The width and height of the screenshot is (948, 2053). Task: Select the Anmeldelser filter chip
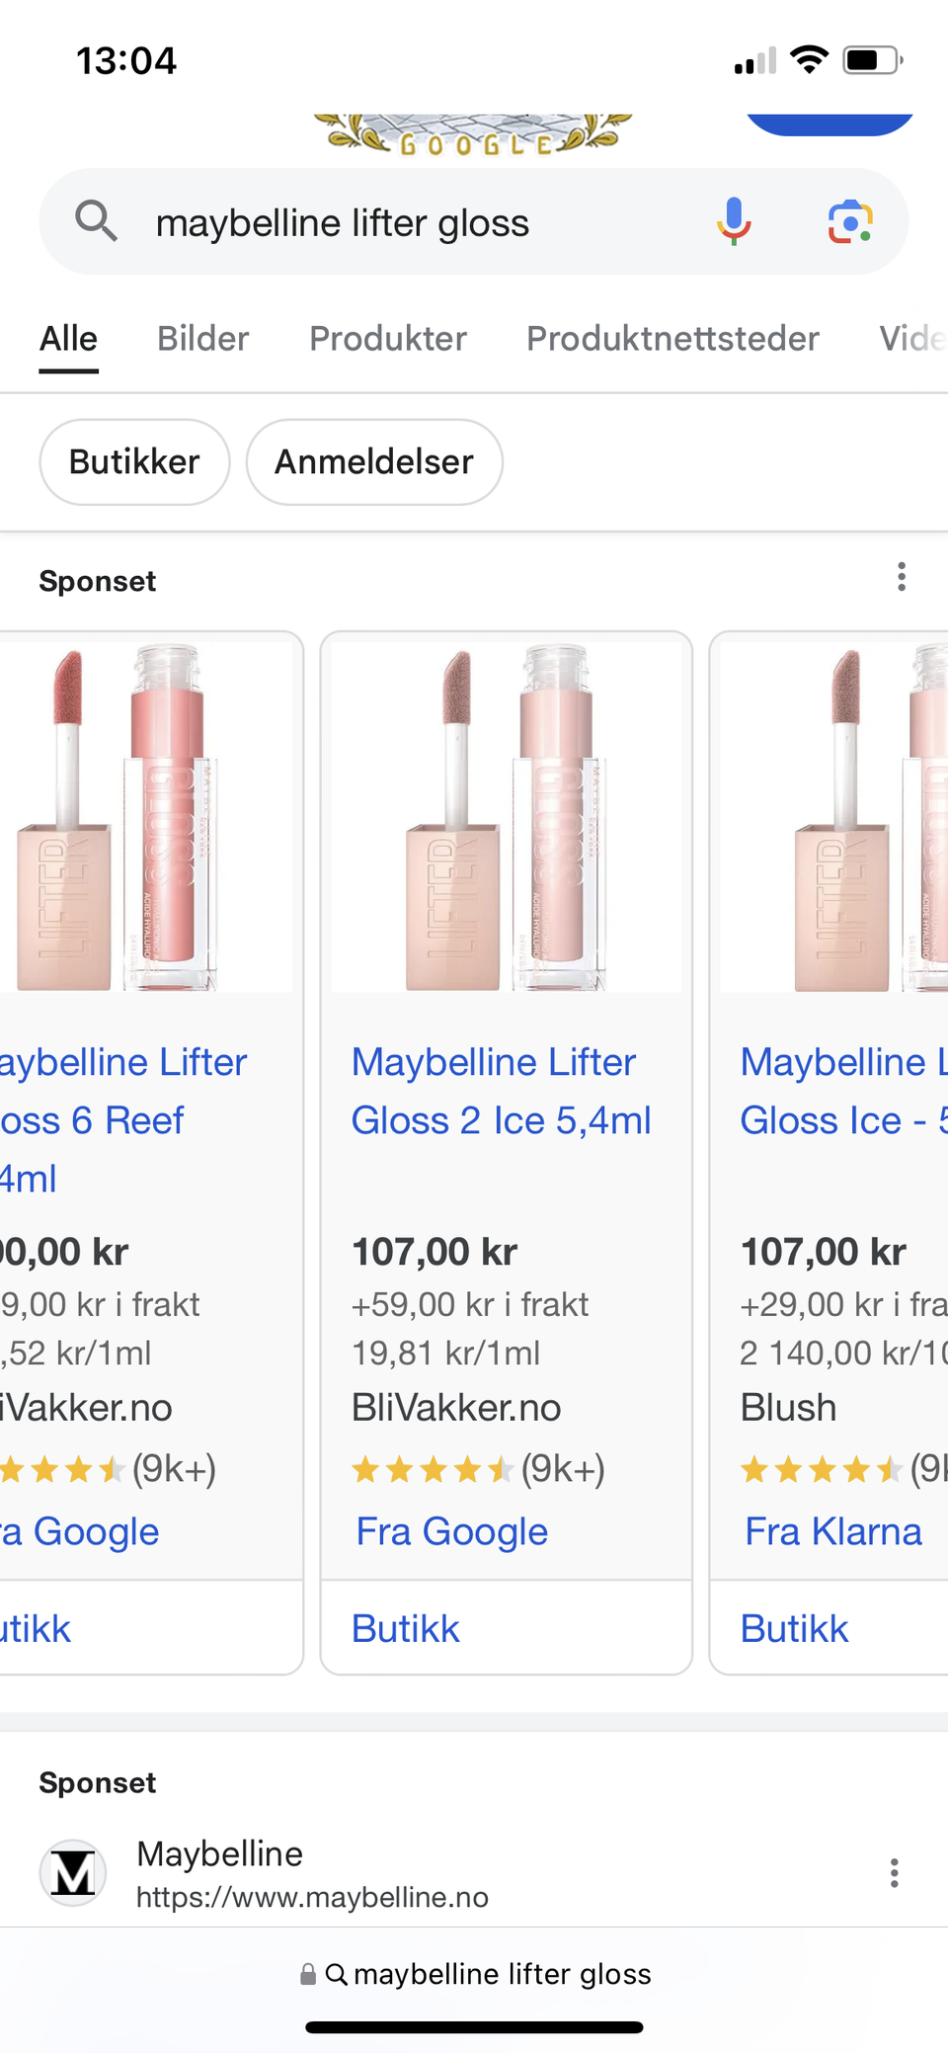click(374, 462)
